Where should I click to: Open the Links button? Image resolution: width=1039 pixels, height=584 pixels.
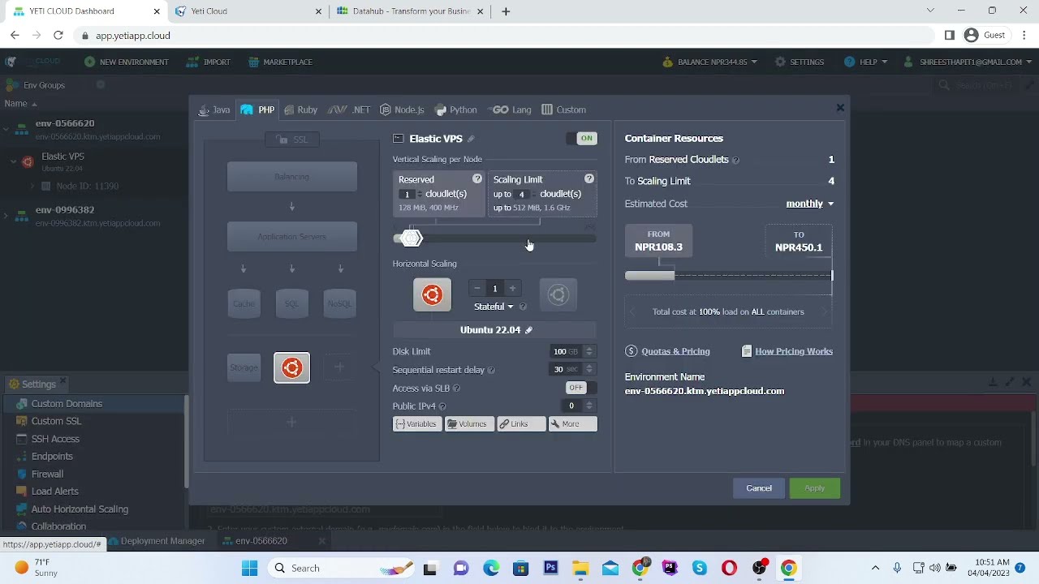(521, 424)
